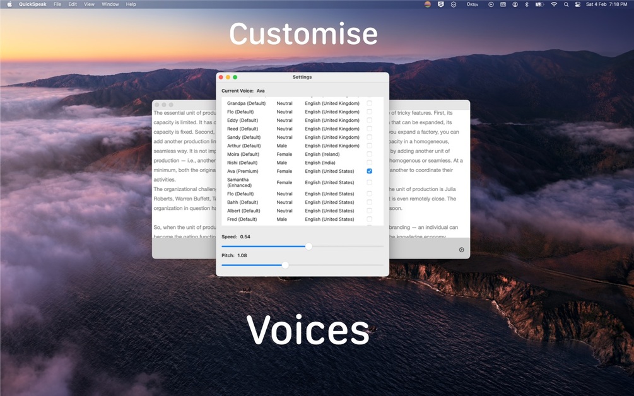Click 'Female' gender cell in Ava row

[285, 171]
